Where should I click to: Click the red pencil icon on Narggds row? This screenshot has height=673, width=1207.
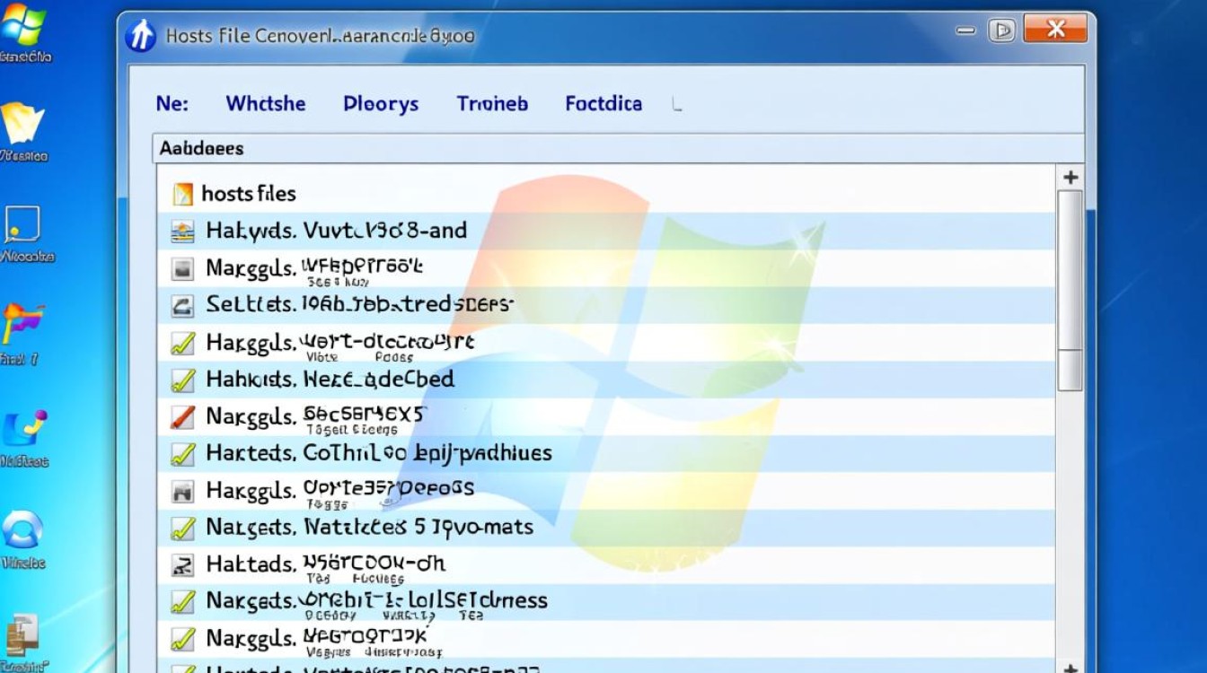[x=182, y=416]
